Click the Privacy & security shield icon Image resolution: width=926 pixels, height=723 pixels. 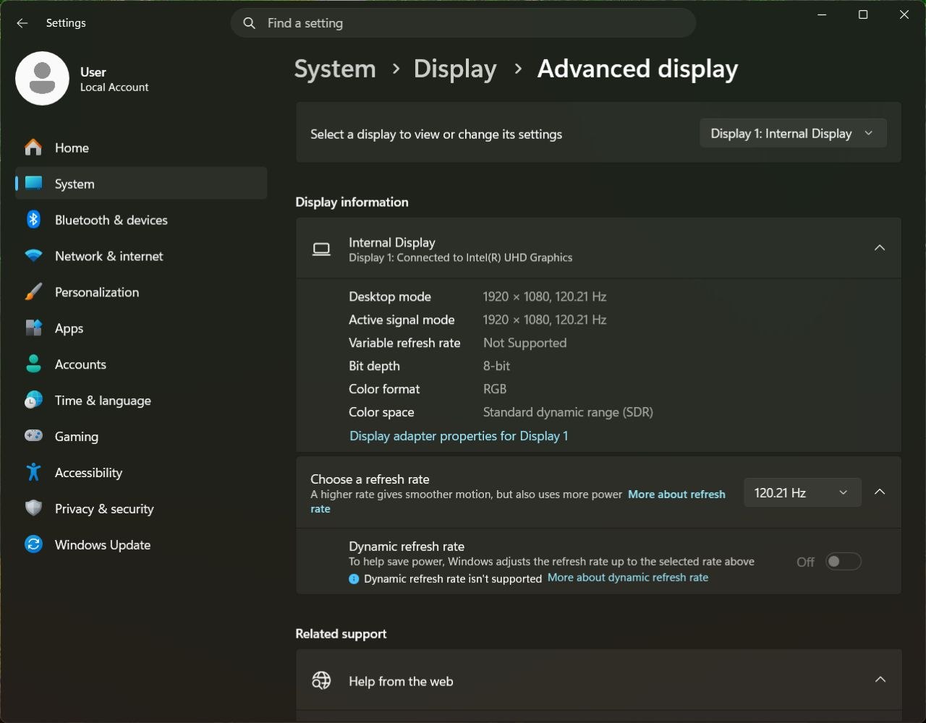coord(33,508)
